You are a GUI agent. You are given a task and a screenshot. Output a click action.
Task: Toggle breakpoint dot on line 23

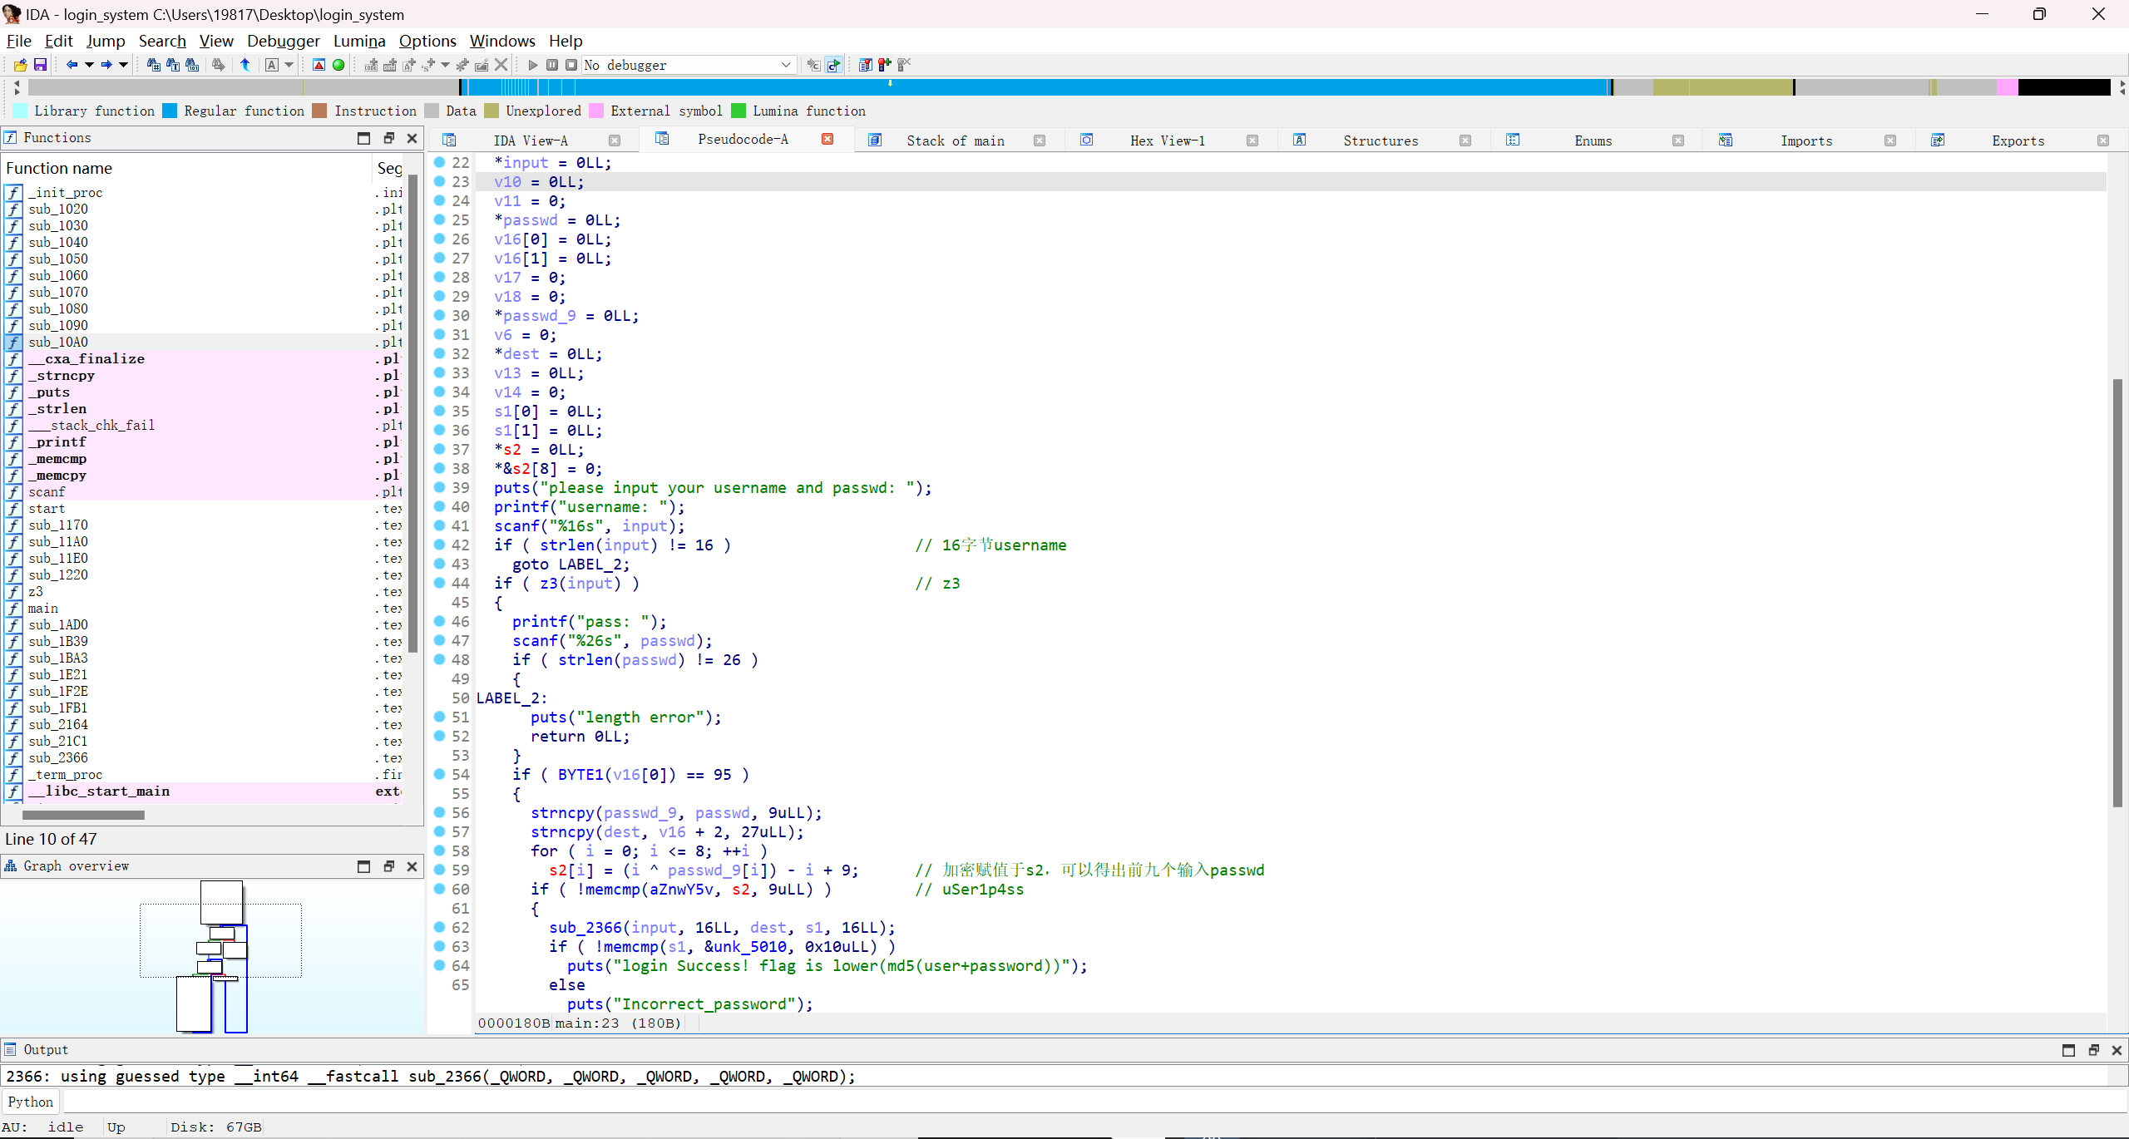440,181
